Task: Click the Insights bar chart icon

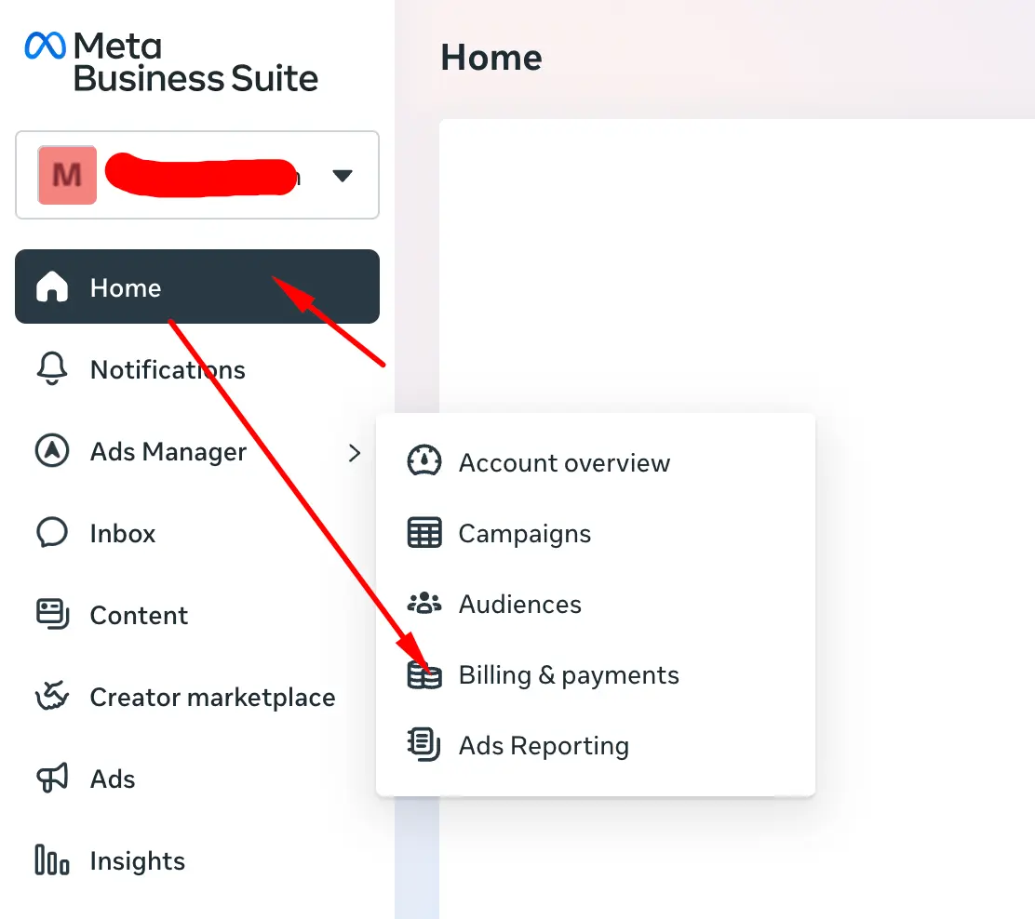Action: coord(52,859)
